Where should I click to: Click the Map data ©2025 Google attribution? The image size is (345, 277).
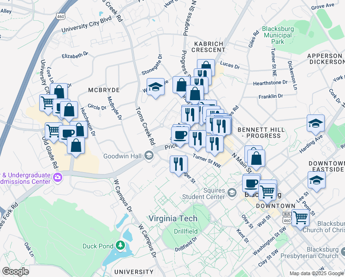[x=316, y=274]
